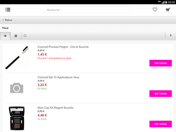This screenshot has width=176, height=132.
Task: Open the shopping cart icon
Action: [x=168, y=10]
